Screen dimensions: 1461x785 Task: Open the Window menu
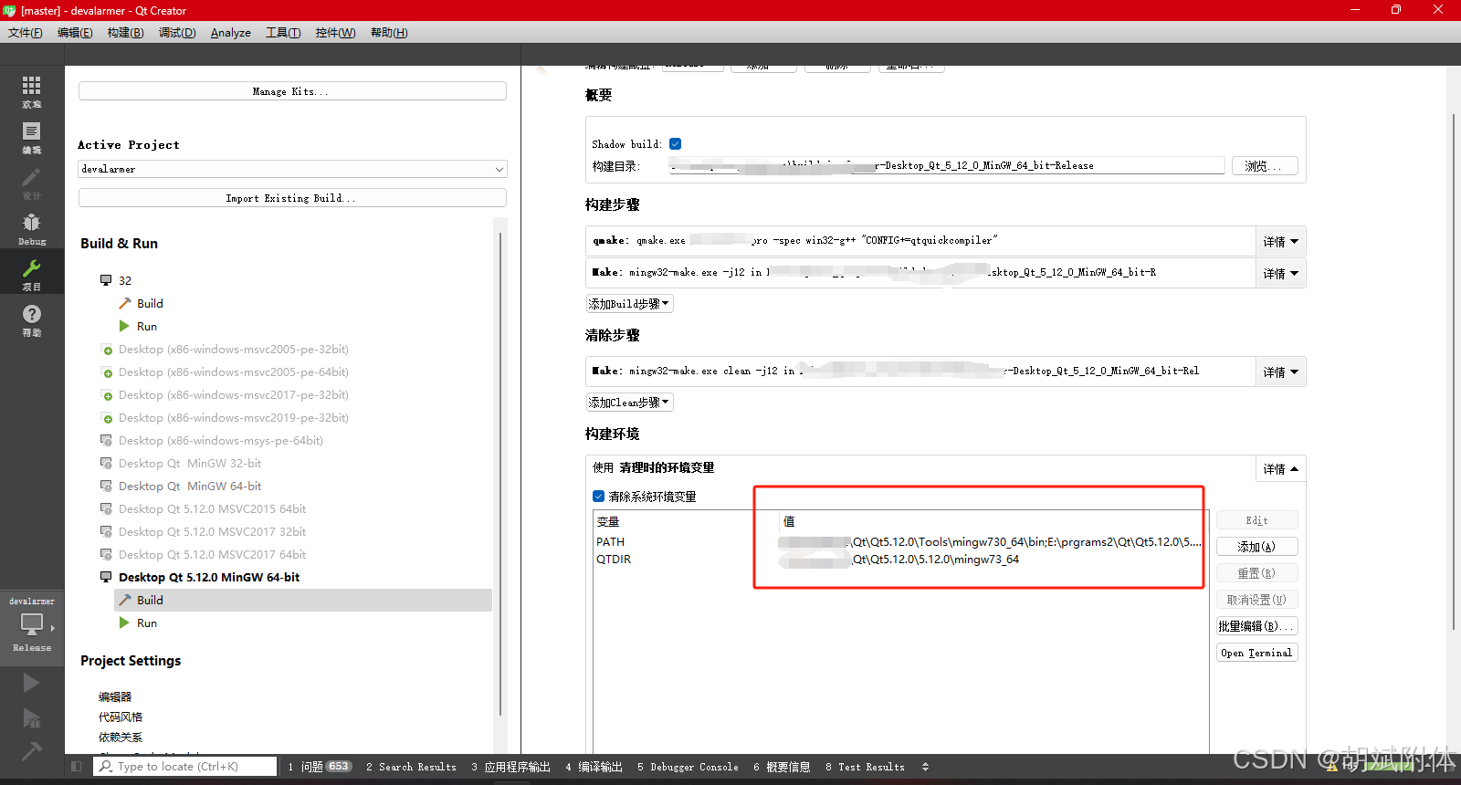click(x=335, y=32)
